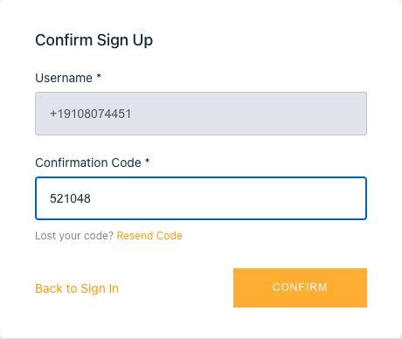Click the asterisk beside Confirmation Code
Screen dimensions: 402x339
(148, 161)
